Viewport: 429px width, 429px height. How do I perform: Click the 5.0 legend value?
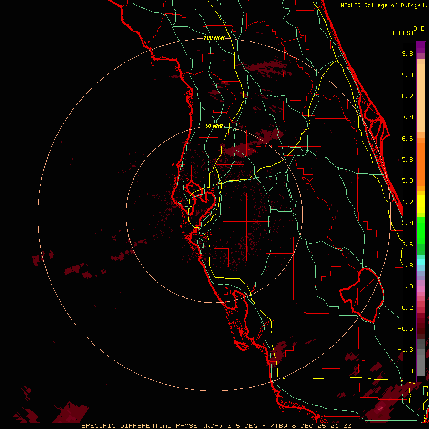click(408, 181)
